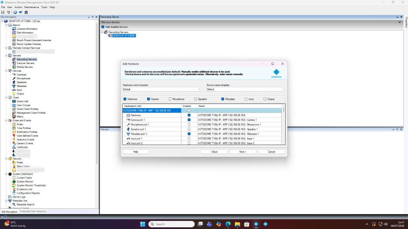Click Next in the Add Hardware dialog
The width and height of the screenshot is (408, 229).
243,152
